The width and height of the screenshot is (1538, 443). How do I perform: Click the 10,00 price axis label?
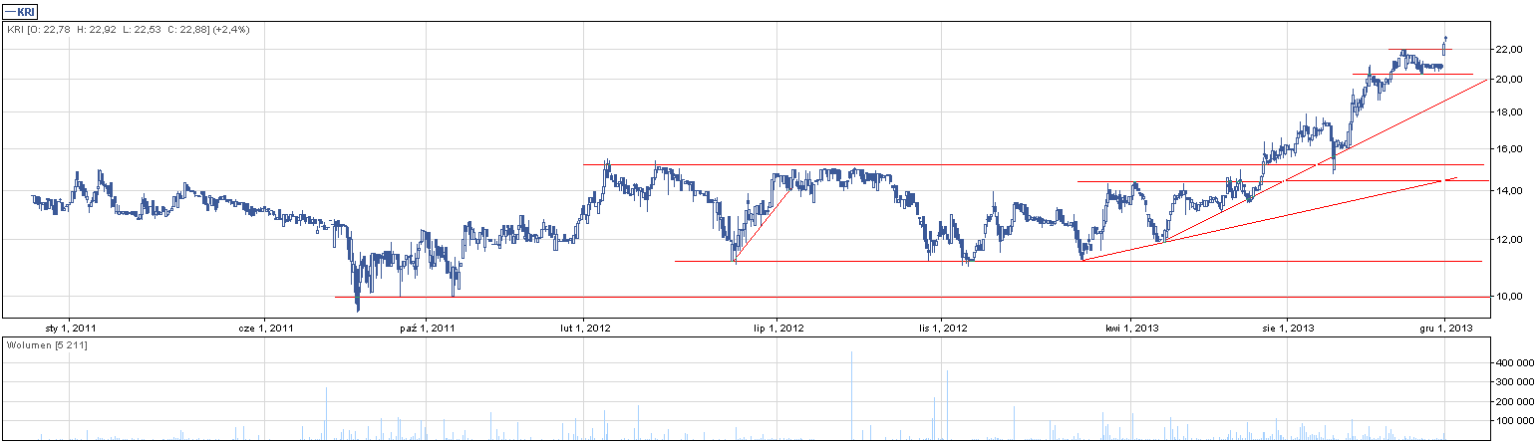coord(1507,297)
